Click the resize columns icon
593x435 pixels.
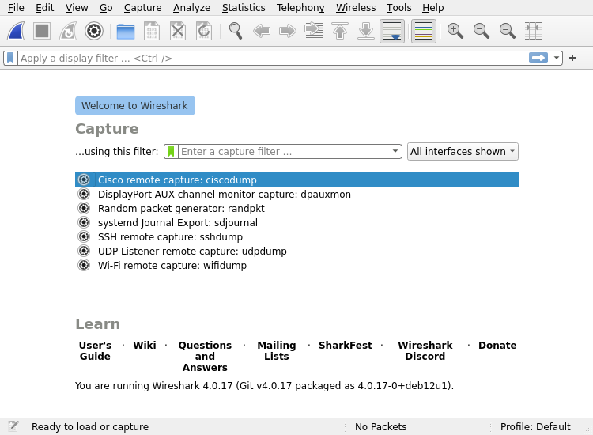click(534, 31)
